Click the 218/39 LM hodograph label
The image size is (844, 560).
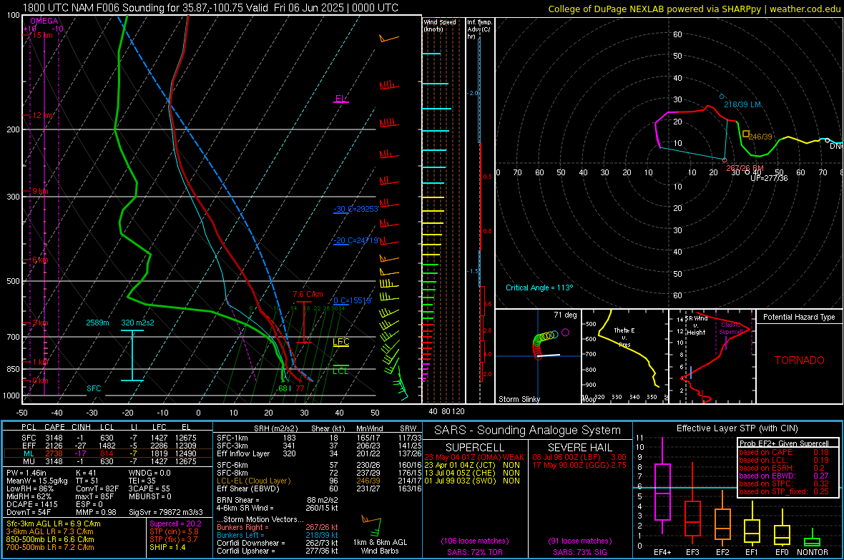coord(742,104)
